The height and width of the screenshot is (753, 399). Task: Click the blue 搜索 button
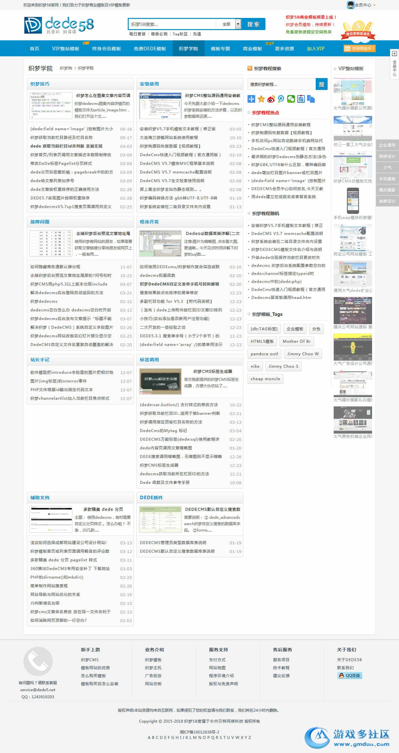click(253, 24)
